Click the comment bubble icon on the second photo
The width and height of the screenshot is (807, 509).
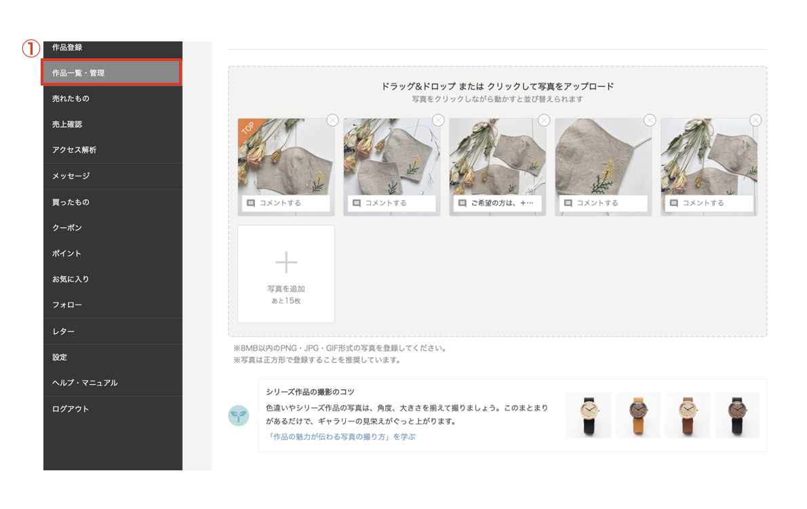click(355, 202)
